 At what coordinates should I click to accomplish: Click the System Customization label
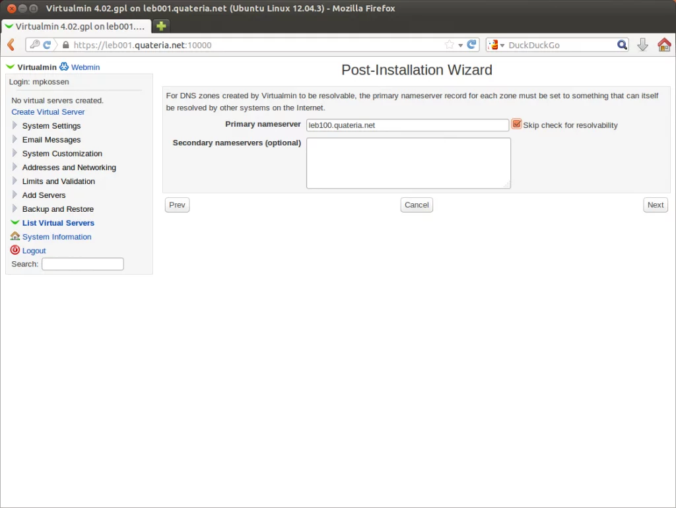tap(62, 154)
